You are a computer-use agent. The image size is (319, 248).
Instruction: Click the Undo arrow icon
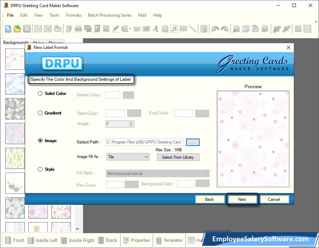215,29
